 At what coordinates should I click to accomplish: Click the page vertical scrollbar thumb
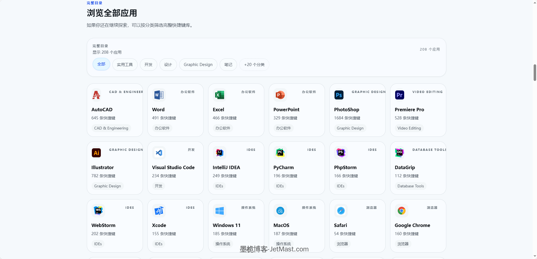pyautogui.click(x=535, y=72)
